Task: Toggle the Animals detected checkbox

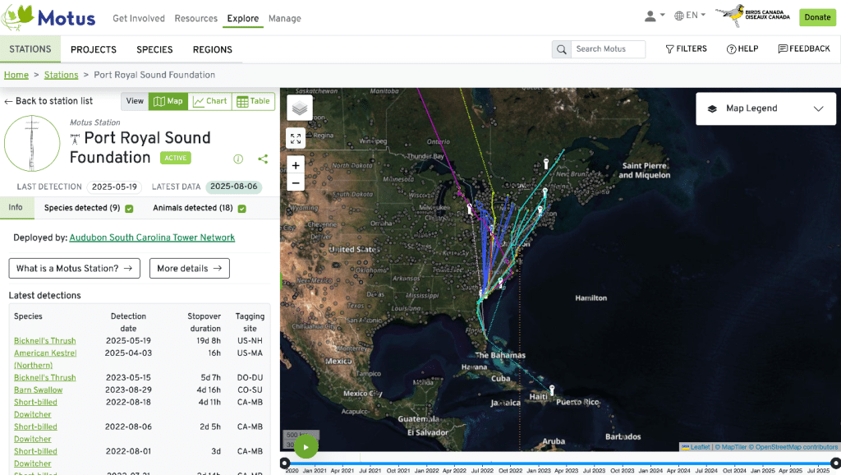Action: 241,209
